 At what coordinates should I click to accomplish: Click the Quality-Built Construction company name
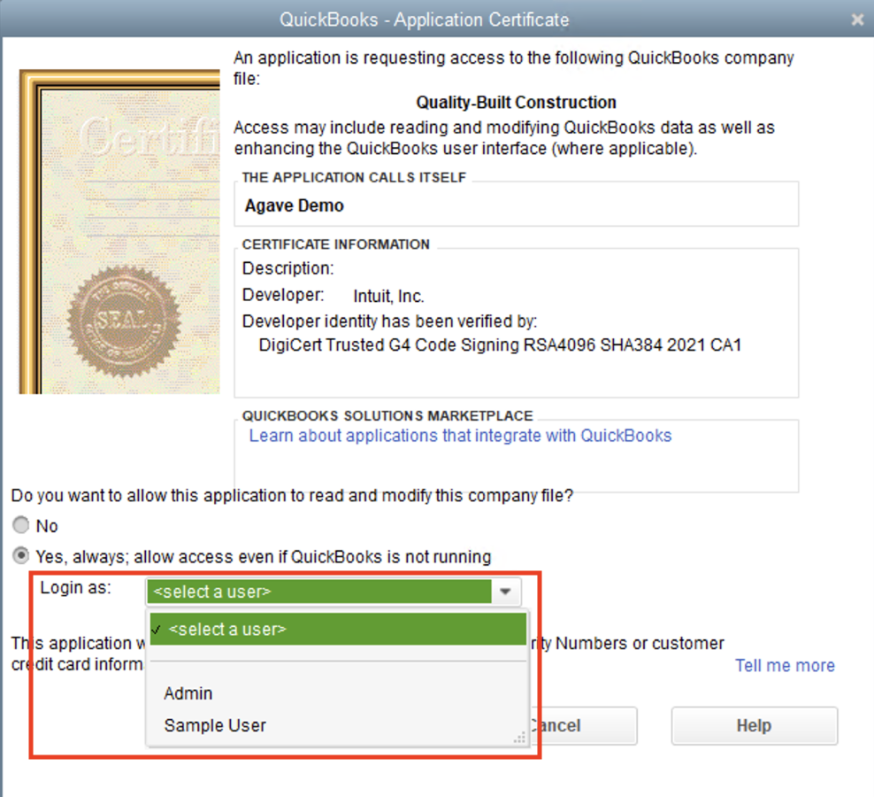click(x=516, y=102)
